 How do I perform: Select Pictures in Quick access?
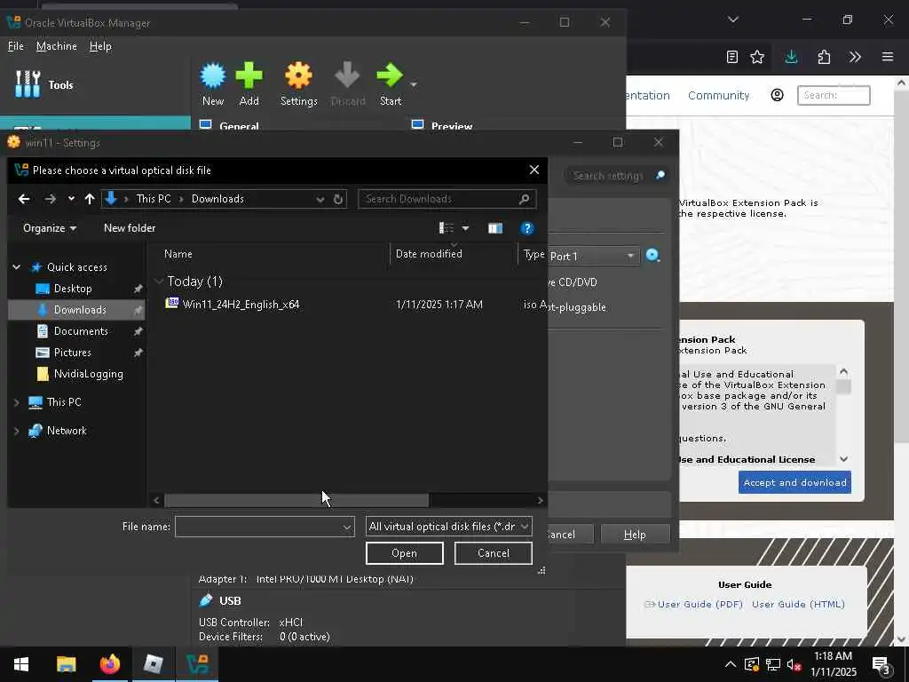point(72,353)
